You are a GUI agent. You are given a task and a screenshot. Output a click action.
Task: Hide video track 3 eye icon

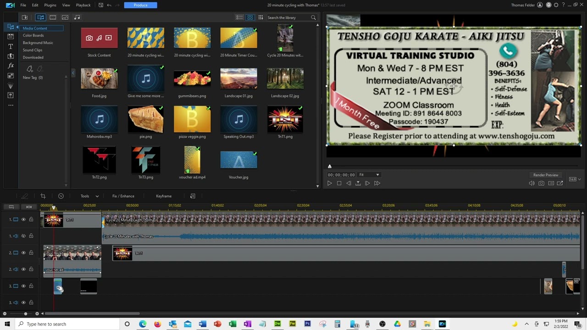pos(23,286)
